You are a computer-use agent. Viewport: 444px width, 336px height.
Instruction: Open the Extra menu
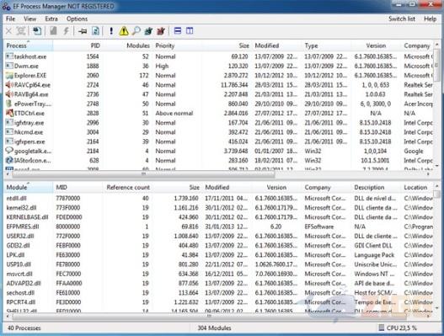click(51, 19)
